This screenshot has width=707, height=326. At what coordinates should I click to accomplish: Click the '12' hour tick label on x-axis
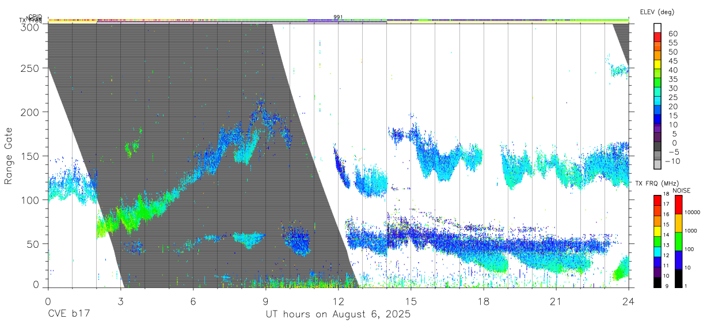pos(338,301)
